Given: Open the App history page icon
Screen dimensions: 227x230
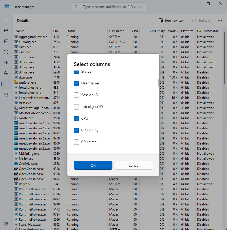Looking at the screenshot, I should [6, 52].
